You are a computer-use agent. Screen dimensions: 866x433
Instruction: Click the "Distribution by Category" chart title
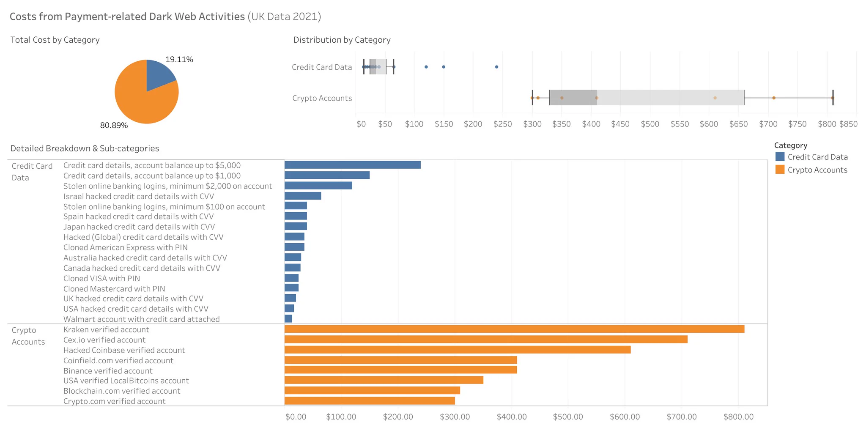[x=342, y=40]
